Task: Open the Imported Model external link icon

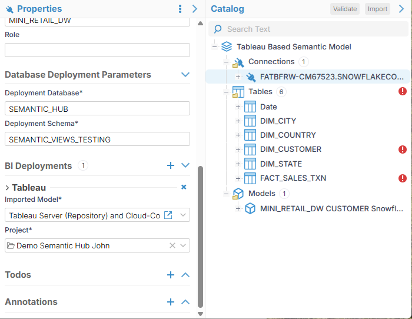Action: [x=168, y=215]
